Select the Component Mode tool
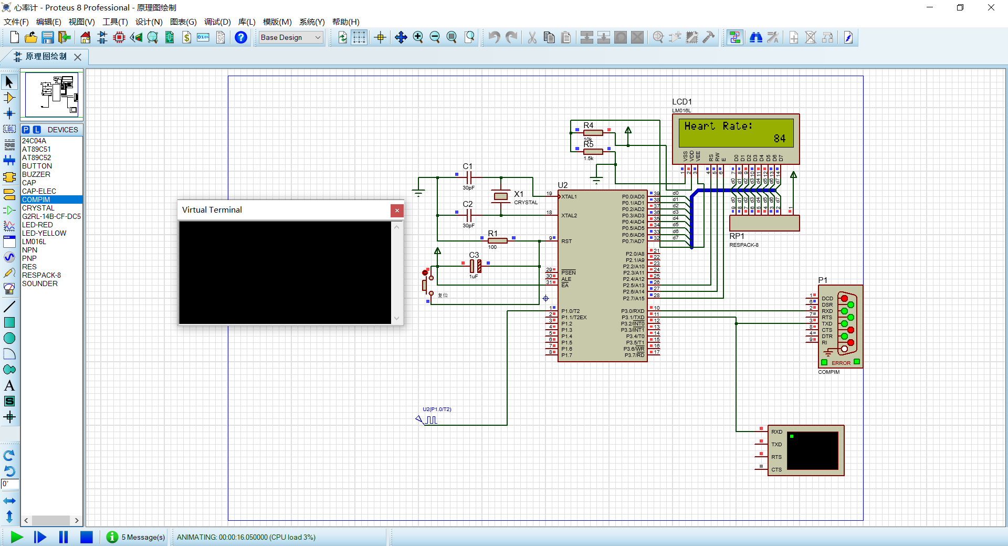Screen dimensions: 1008x546 click(9, 98)
